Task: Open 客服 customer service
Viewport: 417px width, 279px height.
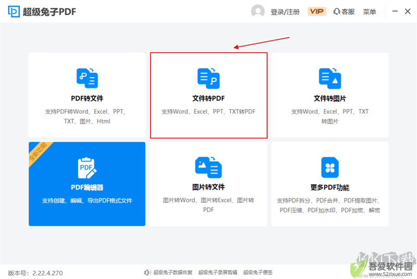Action: [344, 11]
